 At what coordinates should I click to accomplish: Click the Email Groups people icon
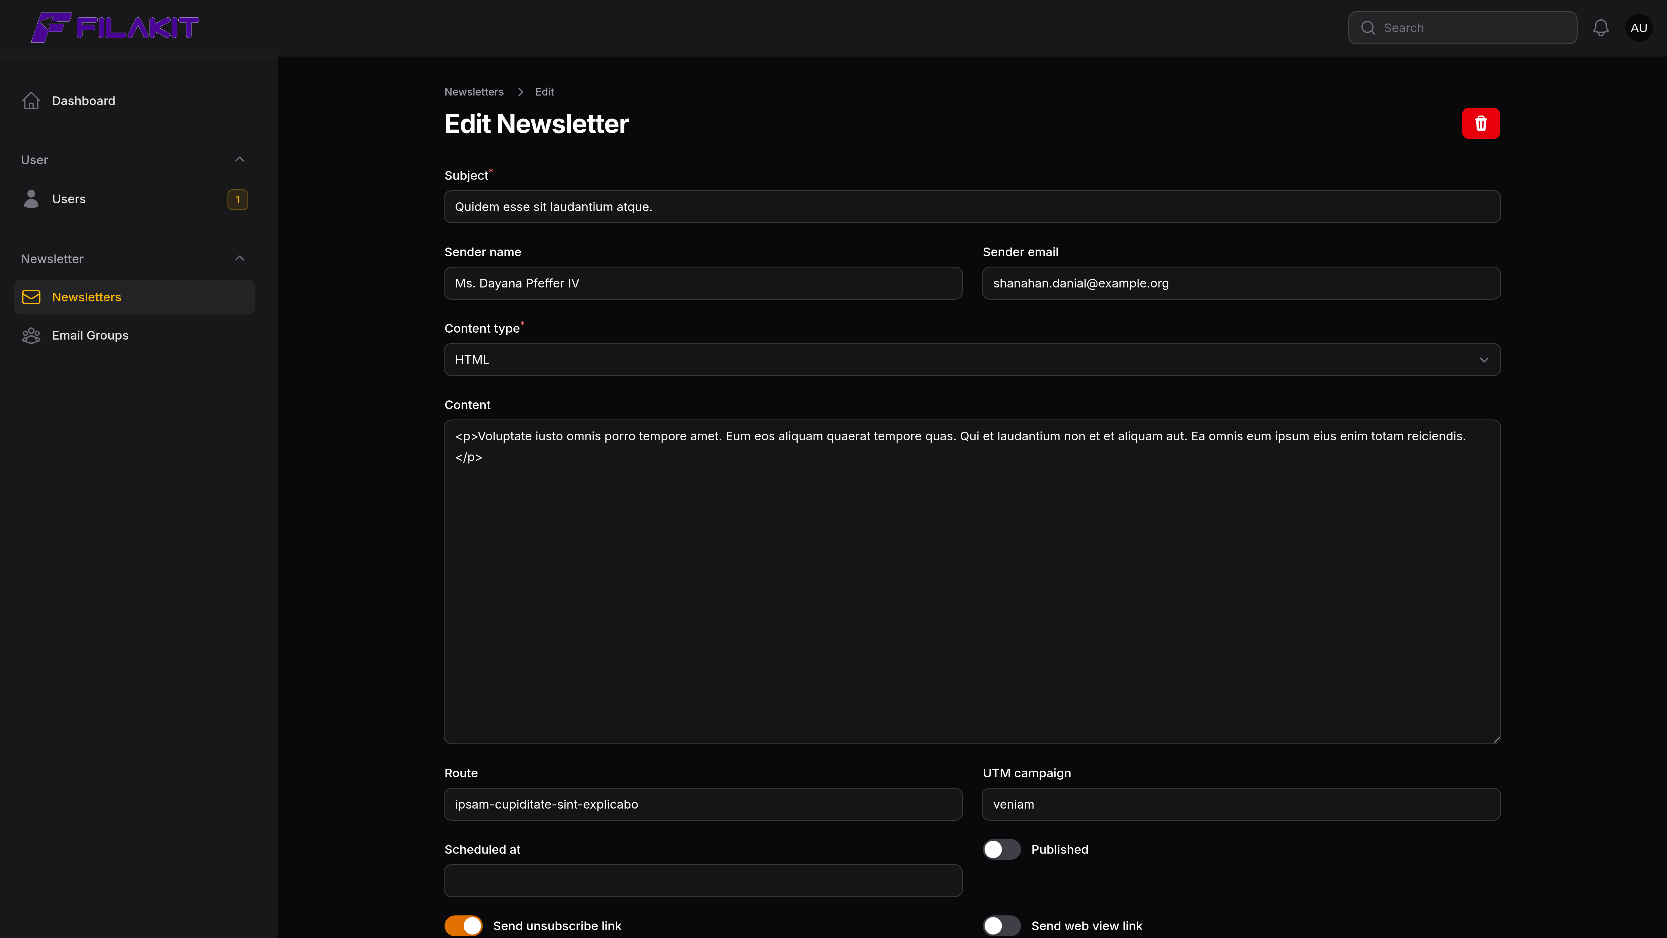[31, 335]
